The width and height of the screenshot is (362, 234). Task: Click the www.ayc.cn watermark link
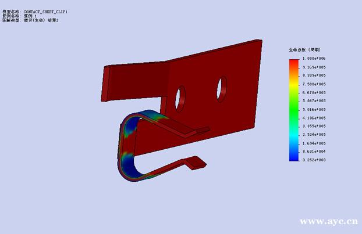tap(328, 221)
